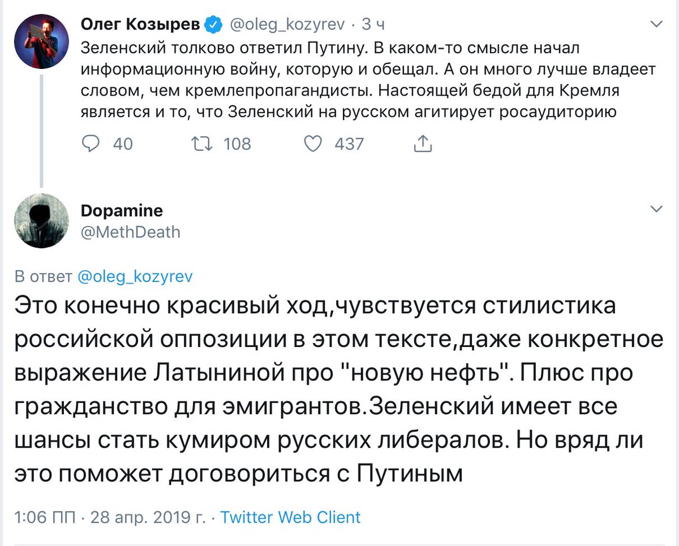The image size is (679, 546).
Task: Click the share upload icon
Action: pos(423,144)
